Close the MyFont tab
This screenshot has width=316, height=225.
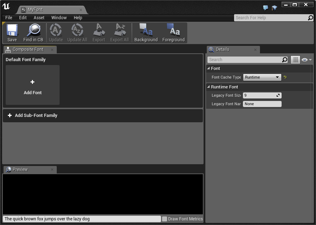pyautogui.click(x=81, y=10)
